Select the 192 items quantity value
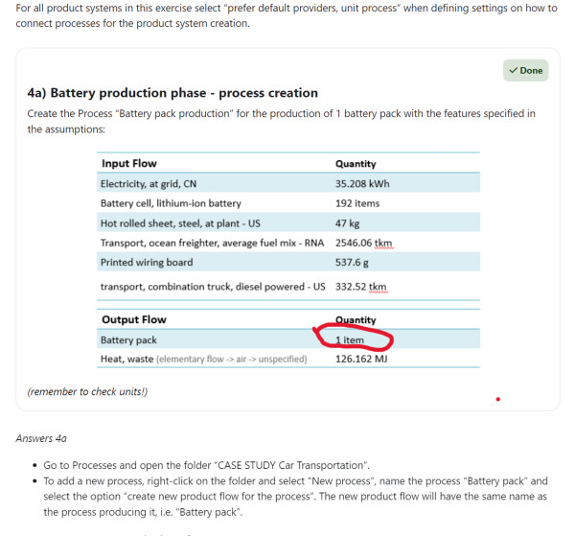Image resolution: width=575 pixels, height=536 pixels. pos(356,203)
